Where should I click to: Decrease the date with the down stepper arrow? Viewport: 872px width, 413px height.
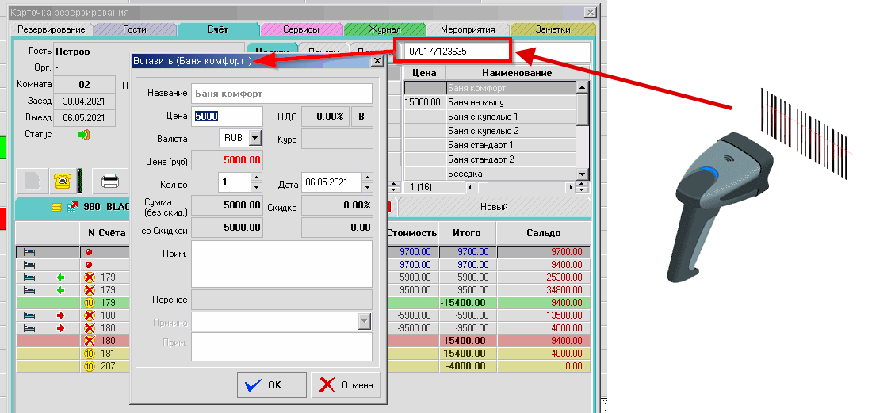[x=366, y=188]
